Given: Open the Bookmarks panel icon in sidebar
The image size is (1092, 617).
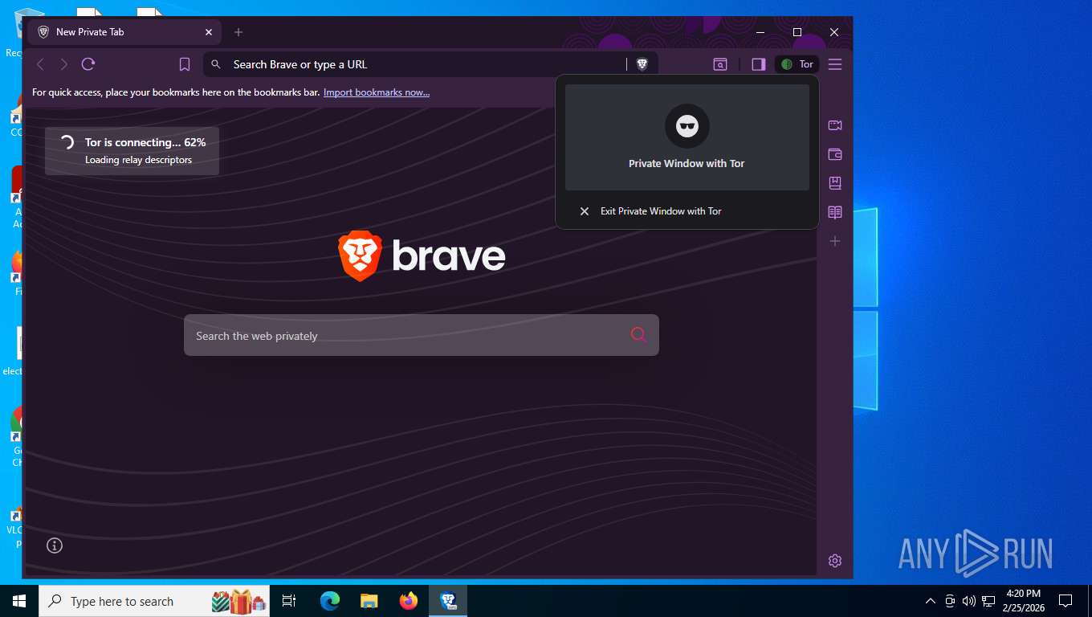Looking at the screenshot, I should point(835,183).
